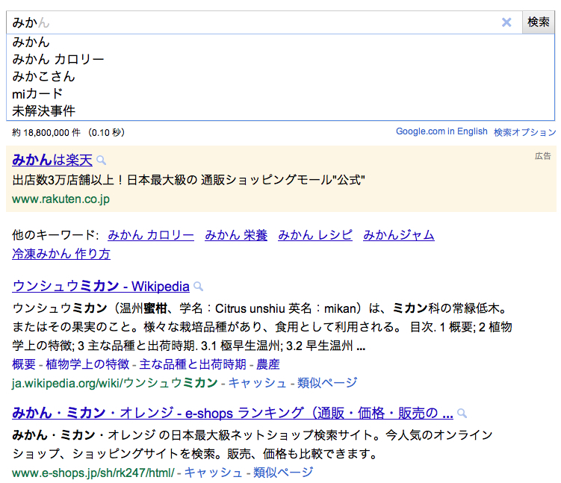The width and height of the screenshot is (561, 483).
Task: Jump to 主な品種と出荷時期 section link
Action: pos(193,364)
